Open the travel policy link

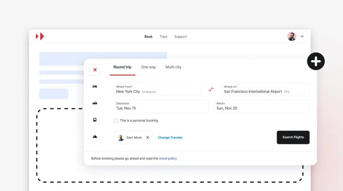click(168, 158)
